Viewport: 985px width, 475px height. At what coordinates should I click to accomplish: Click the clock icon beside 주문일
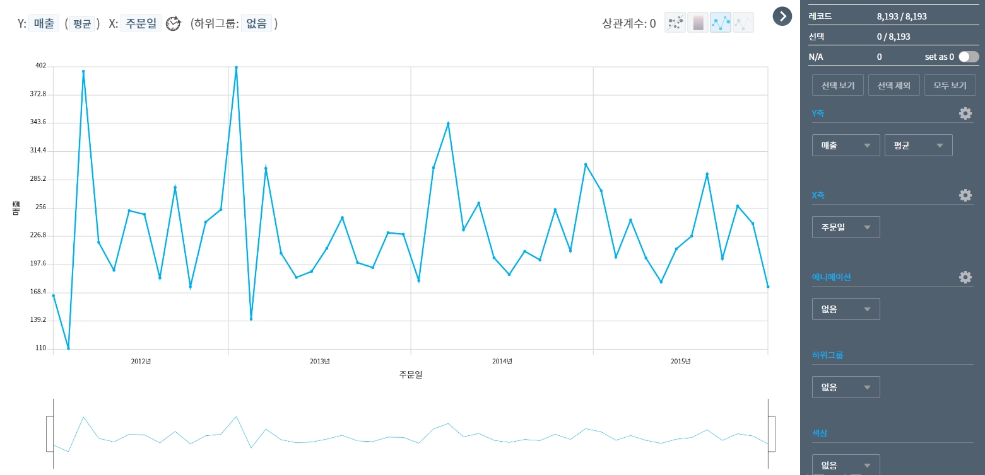(173, 24)
